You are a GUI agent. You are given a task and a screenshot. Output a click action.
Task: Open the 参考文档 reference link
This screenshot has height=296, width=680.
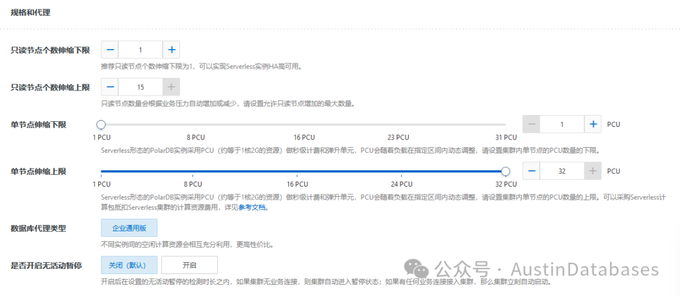click(251, 207)
